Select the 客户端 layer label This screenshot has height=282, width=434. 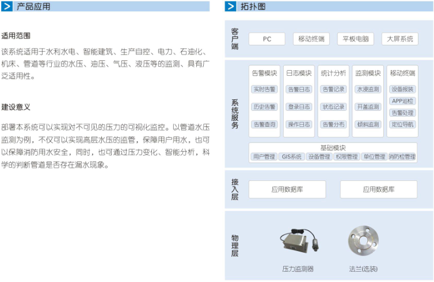point(235,39)
